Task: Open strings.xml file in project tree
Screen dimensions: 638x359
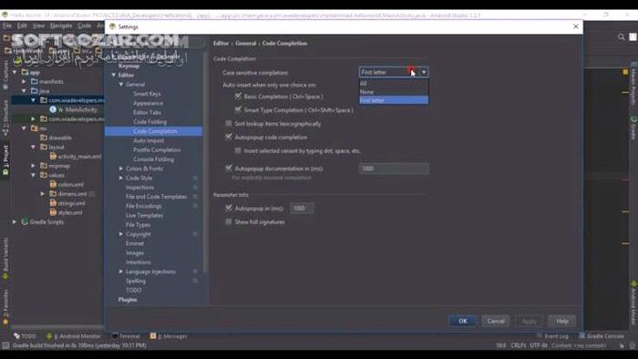Action: pyautogui.click(x=72, y=203)
